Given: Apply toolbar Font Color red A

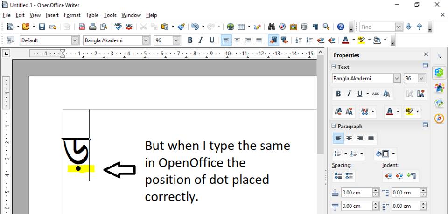Looking at the screenshot, I should click(346, 40).
